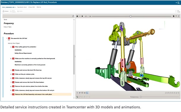Select the pan cross tool below viewer
This screenshot has width=181, height=112.
pyautogui.click(x=80, y=93)
